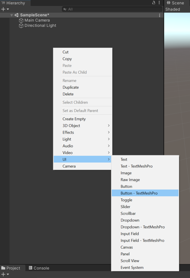190x278 pixels.
Task: Click the disabled Paste entry
Action: click(x=83, y=65)
